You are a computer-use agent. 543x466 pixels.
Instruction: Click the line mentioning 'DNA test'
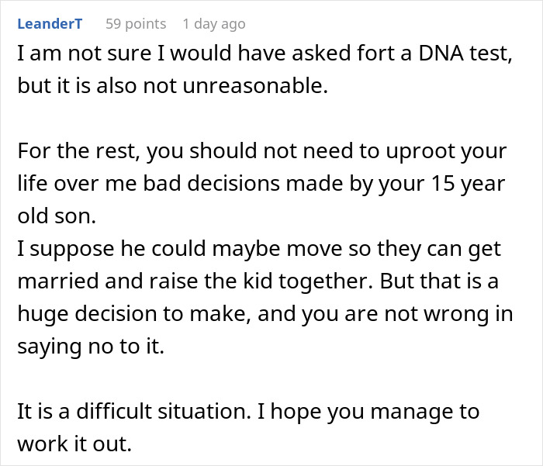click(264, 57)
